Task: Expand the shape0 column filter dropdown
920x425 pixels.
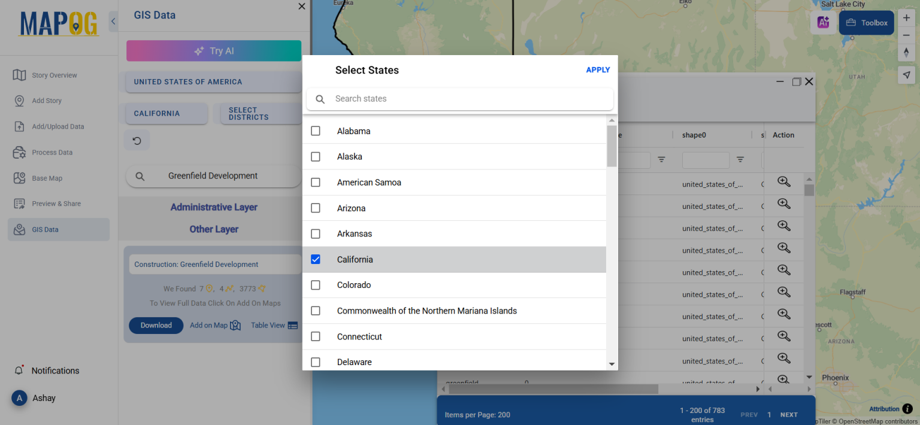Action: click(x=741, y=160)
